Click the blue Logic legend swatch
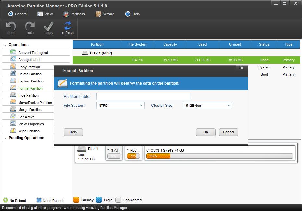 click(x=99, y=200)
